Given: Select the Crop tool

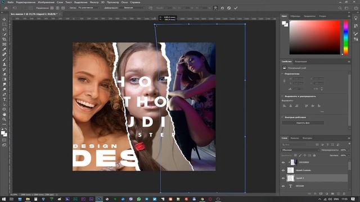Looking at the screenshot, I should 4,39.
